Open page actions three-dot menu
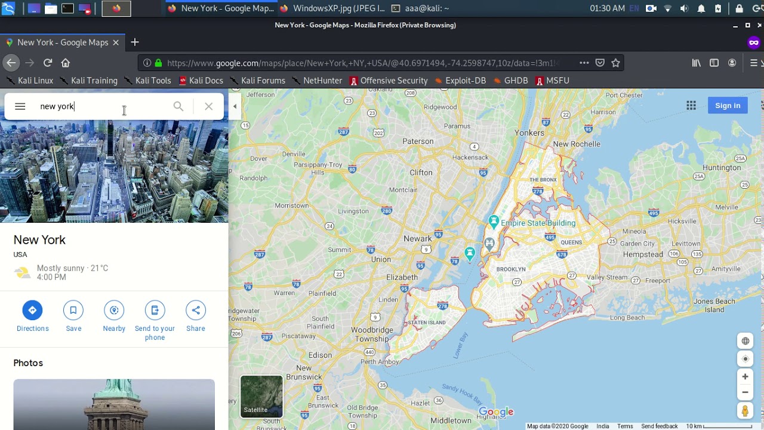764x430 pixels. click(x=584, y=63)
